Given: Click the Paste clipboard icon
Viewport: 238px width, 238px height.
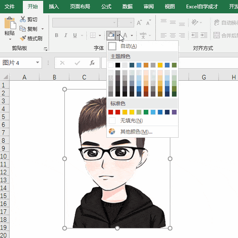Looking at the screenshot, I should (10, 23).
